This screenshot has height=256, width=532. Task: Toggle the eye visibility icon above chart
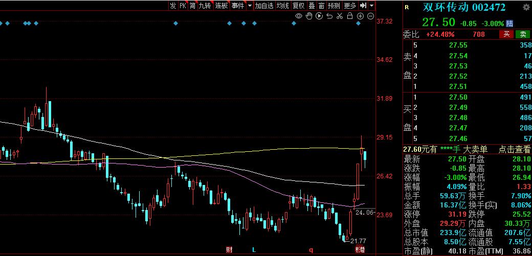(x=299, y=16)
